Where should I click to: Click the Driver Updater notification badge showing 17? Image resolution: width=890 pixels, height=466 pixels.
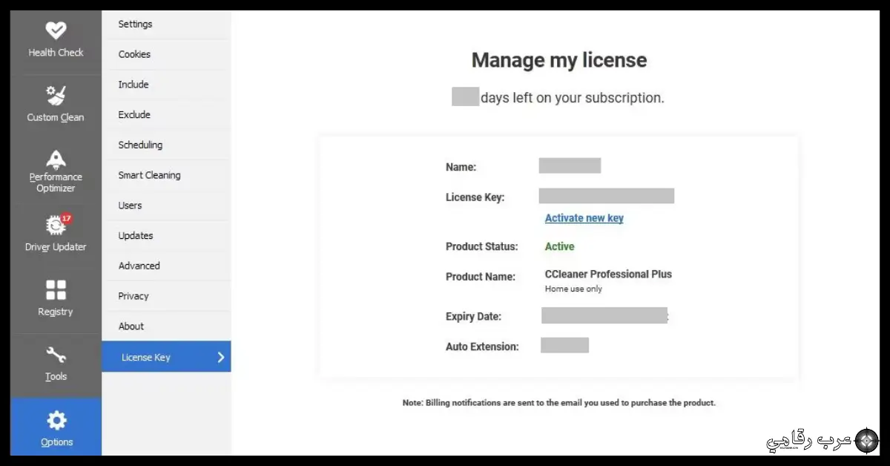66,217
